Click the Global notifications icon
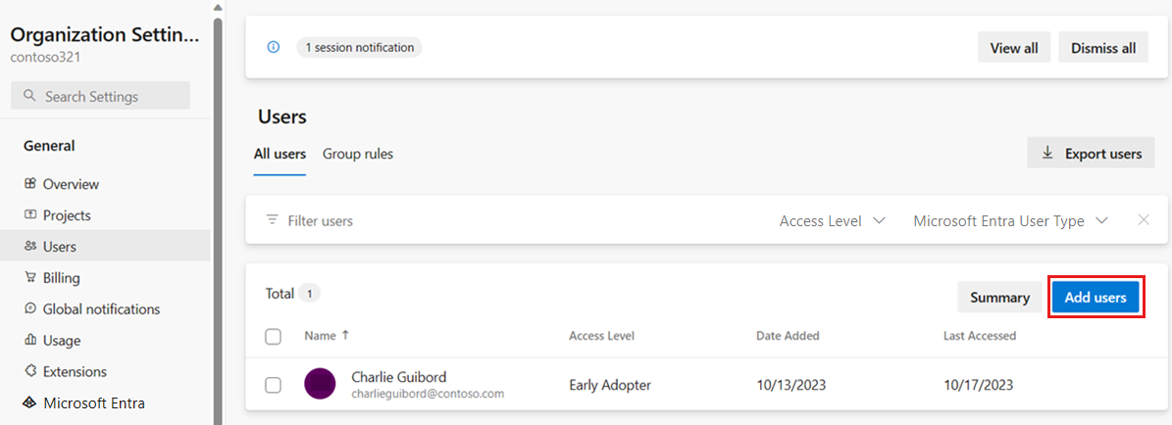Viewport: 1172px width, 425px height. (x=29, y=308)
